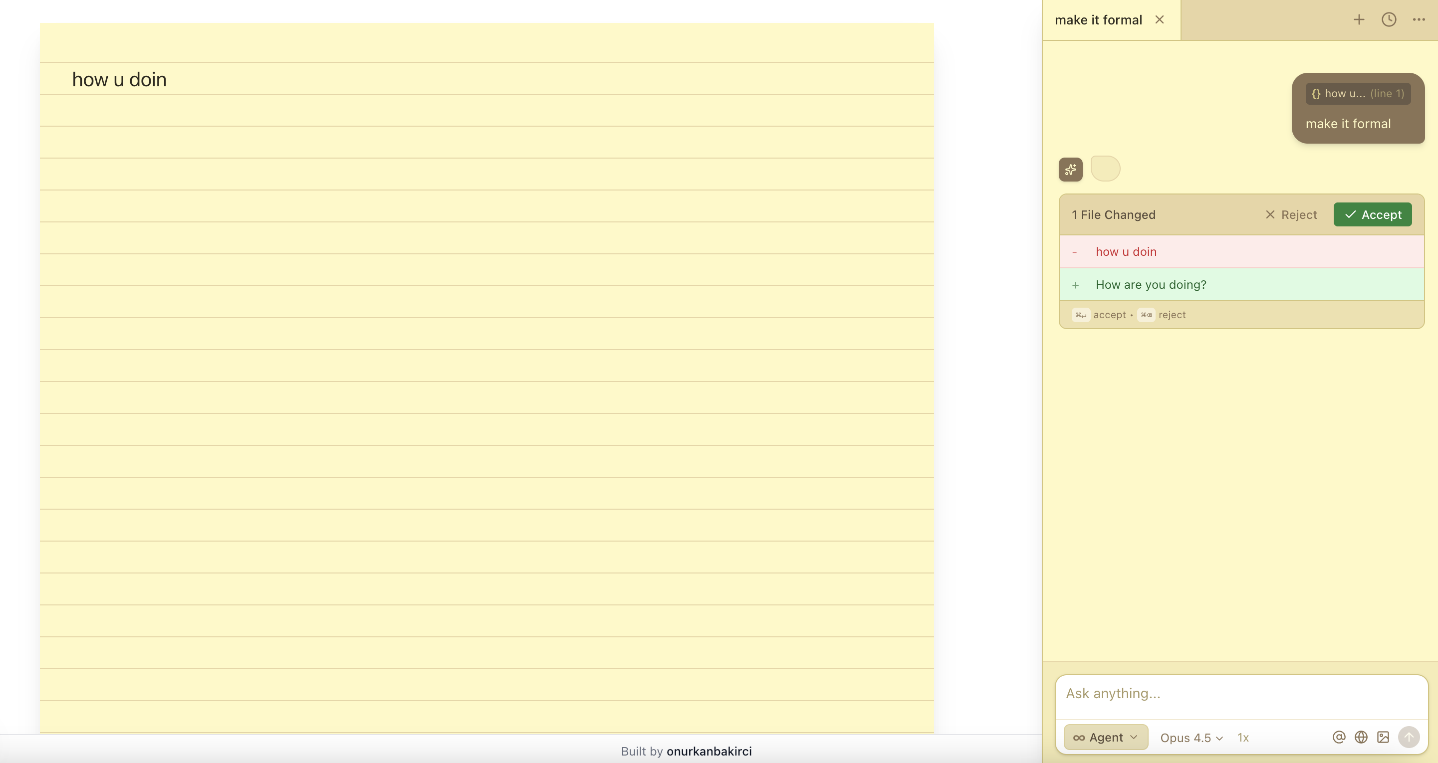
Task: Expand the Agent mode dropdown
Action: coord(1105,737)
